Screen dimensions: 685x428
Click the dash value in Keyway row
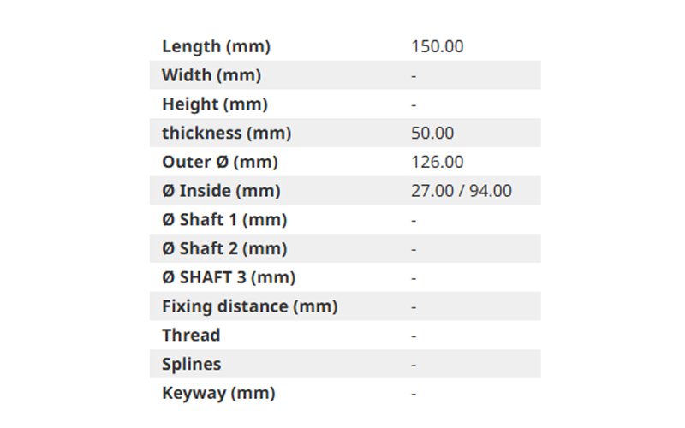tap(414, 394)
